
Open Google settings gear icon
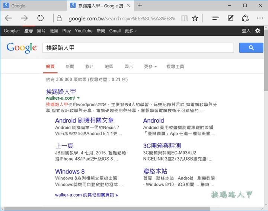258,31
